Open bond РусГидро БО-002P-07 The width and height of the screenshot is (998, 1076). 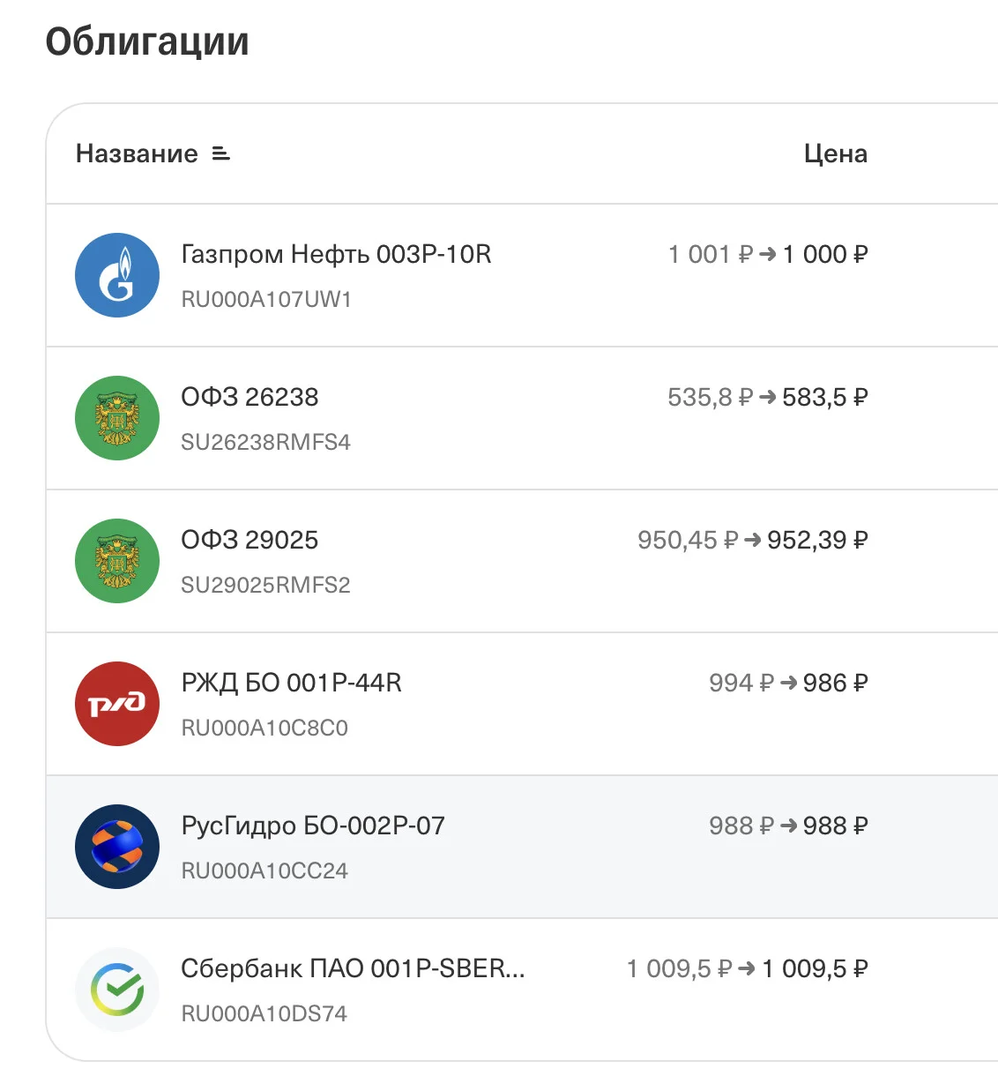313,826
